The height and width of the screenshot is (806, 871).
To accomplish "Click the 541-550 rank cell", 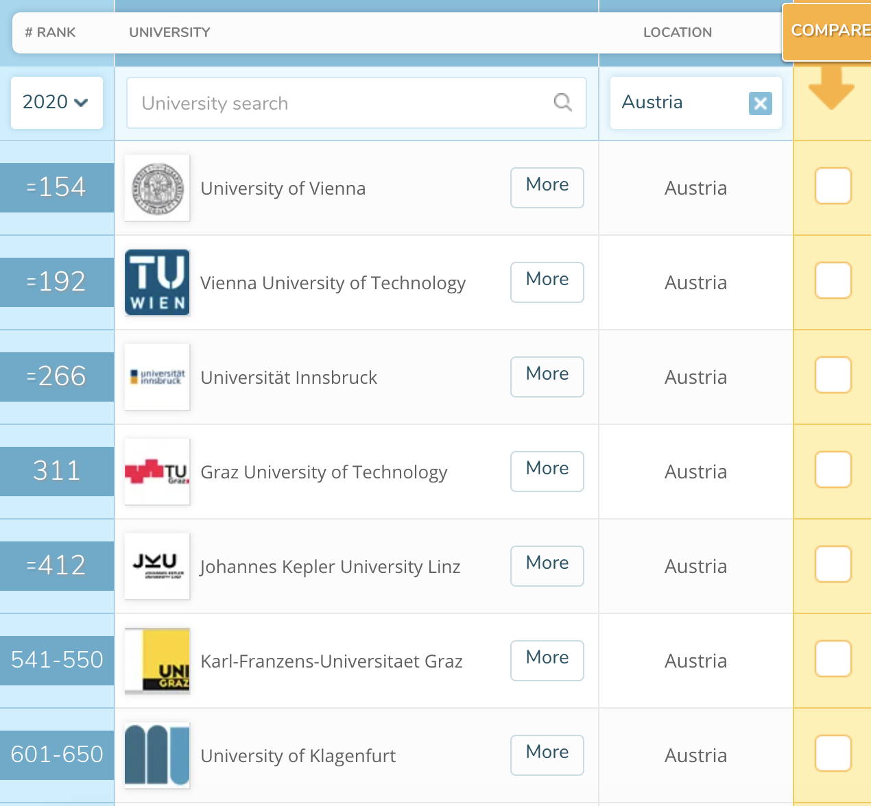I will [57, 660].
